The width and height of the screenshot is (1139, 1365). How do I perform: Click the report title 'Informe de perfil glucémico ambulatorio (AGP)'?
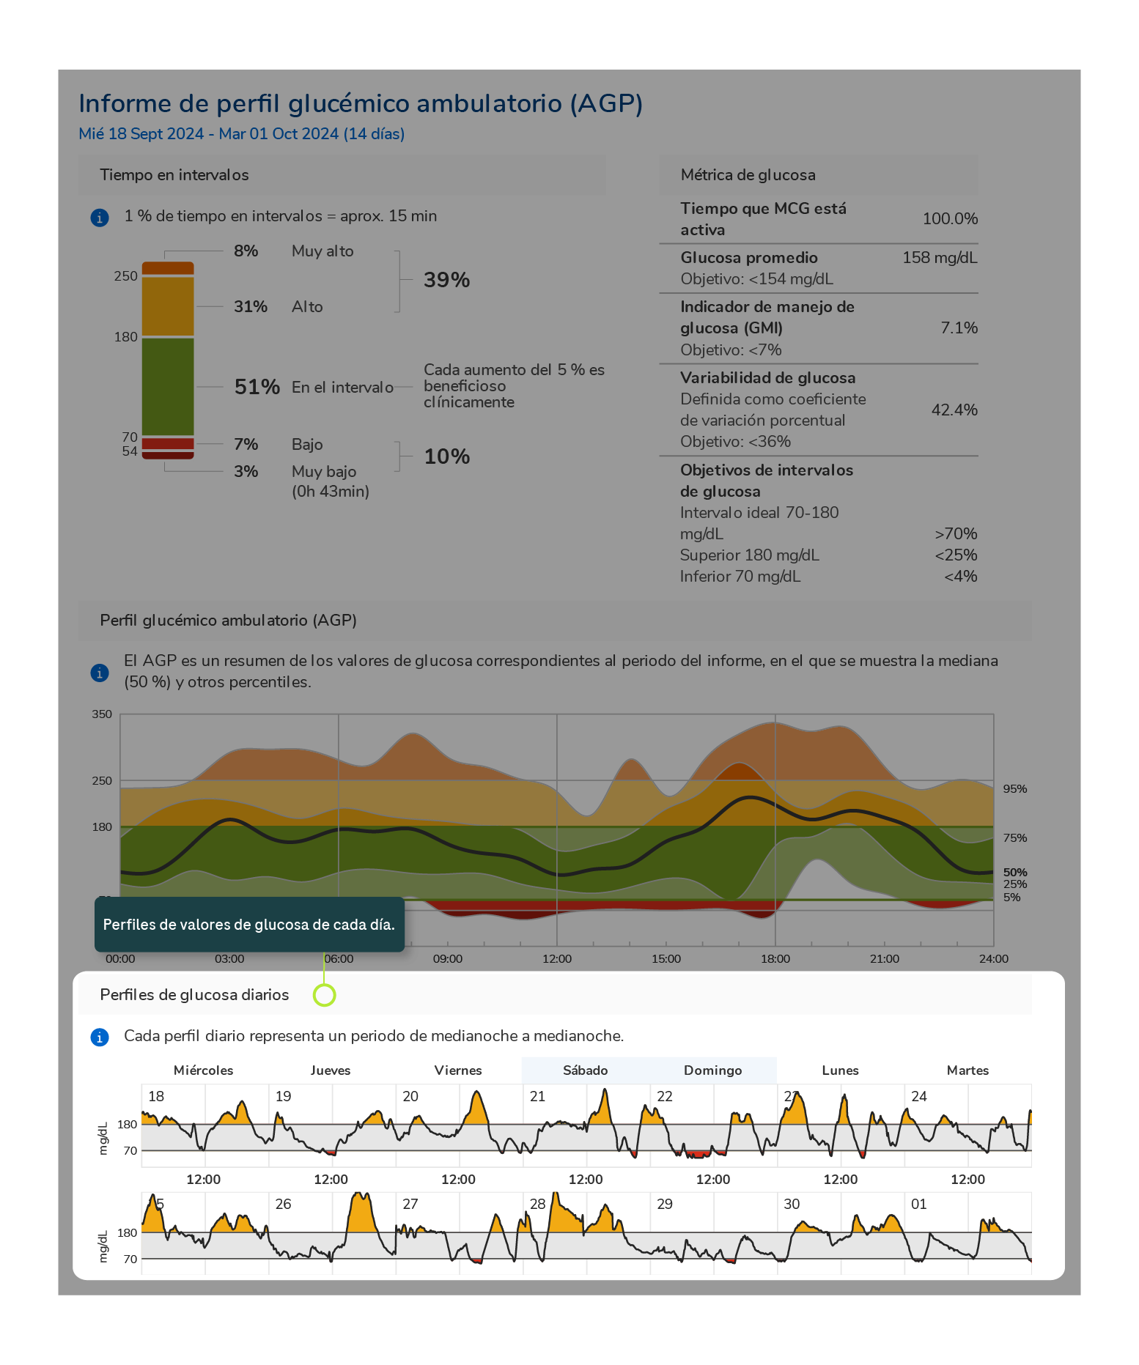(361, 103)
